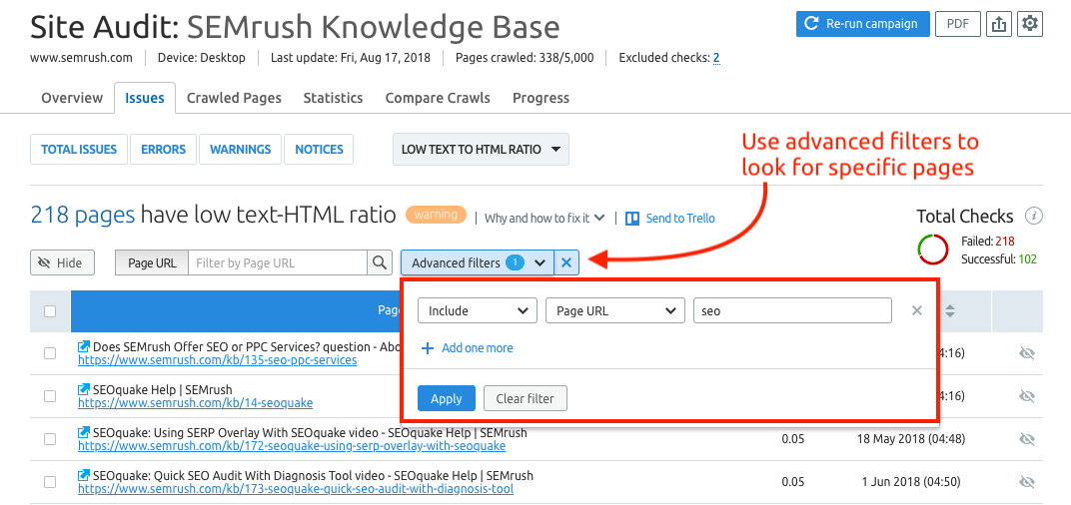The width and height of the screenshot is (1071, 505).
Task: Apply the advanced filter
Action: click(x=447, y=398)
